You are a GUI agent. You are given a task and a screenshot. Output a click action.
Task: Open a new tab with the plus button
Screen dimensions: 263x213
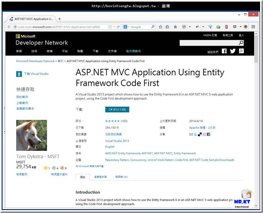[x=60, y=19]
